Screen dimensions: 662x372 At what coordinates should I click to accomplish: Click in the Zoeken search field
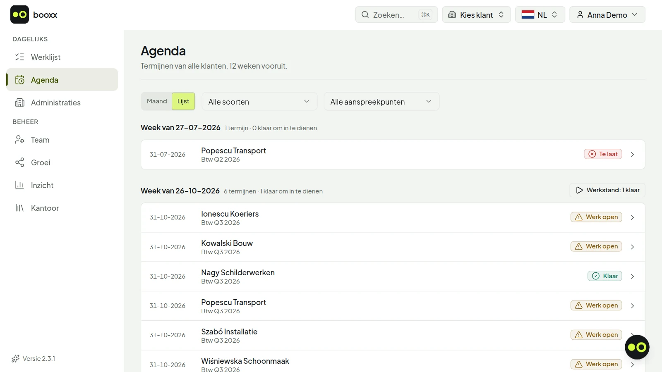[x=396, y=14]
